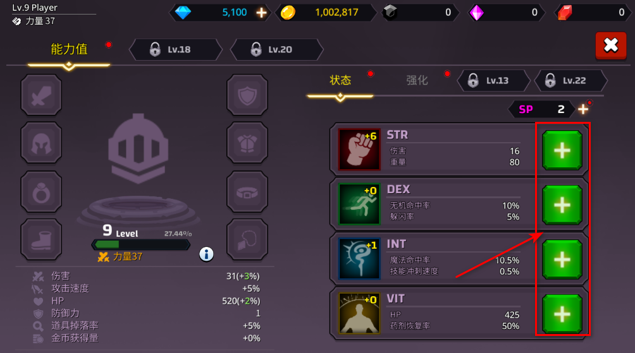Click the blue info icon
Screen dimensions: 635x353
point(207,254)
